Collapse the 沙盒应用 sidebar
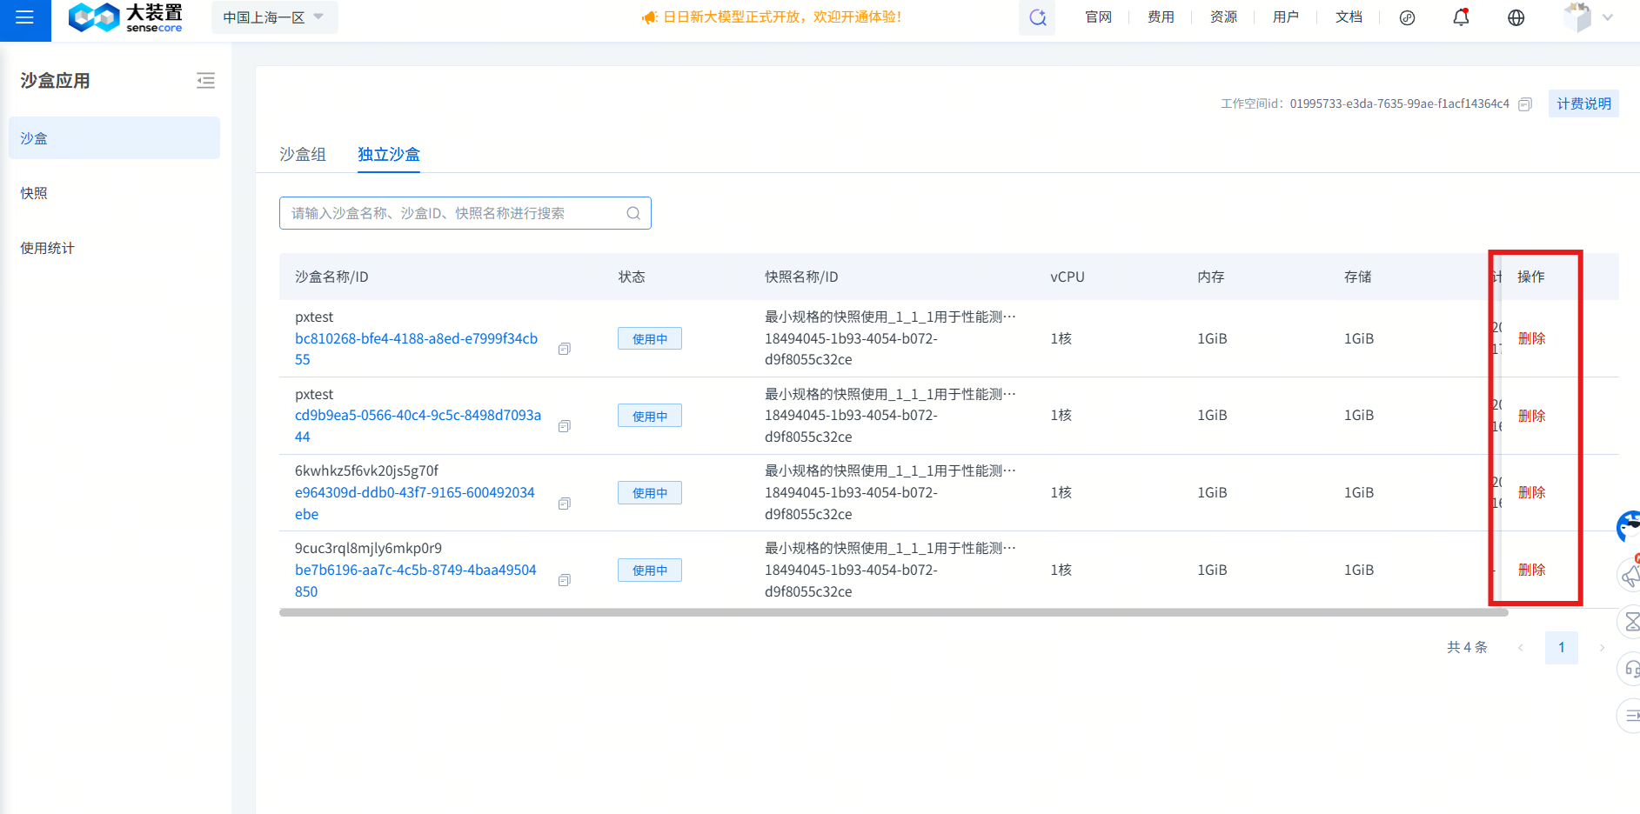1640x814 pixels. tap(205, 81)
